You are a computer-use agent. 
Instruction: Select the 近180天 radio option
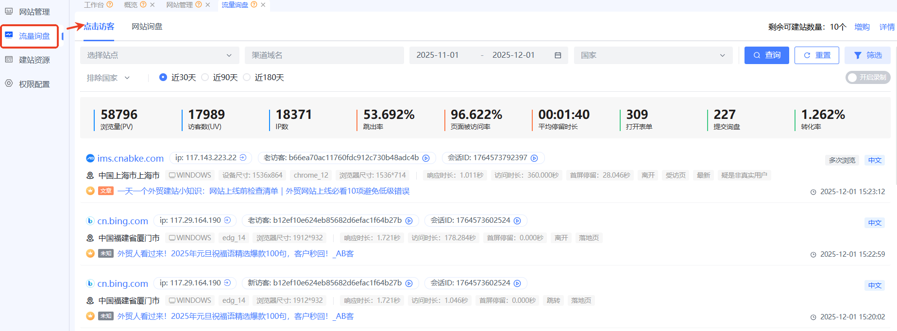click(x=247, y=77)
